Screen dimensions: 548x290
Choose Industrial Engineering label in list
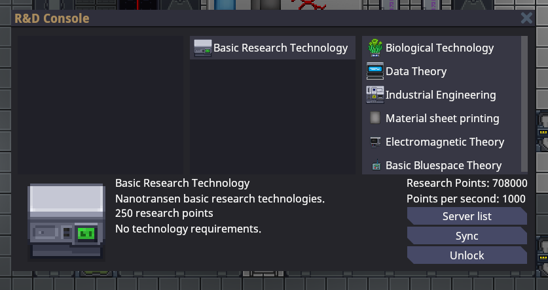point(441,95)
